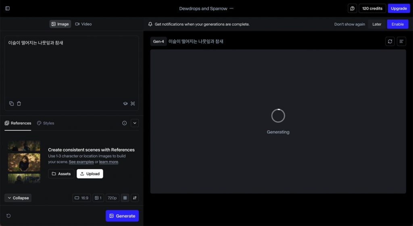
Task: Toggle the left sidebar panel icon
Action: 7,8
